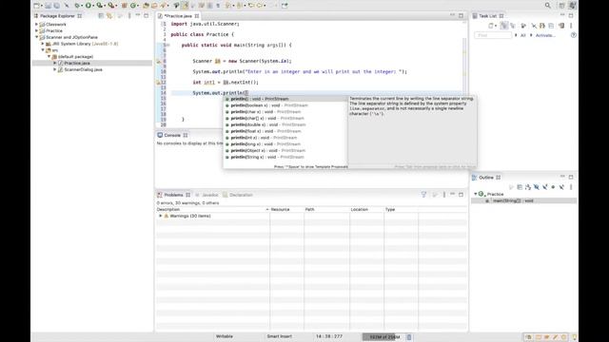This screenshot has width=609, height=342.
Task: Choose println(char[] x) proposal
Action: point(285,118)
